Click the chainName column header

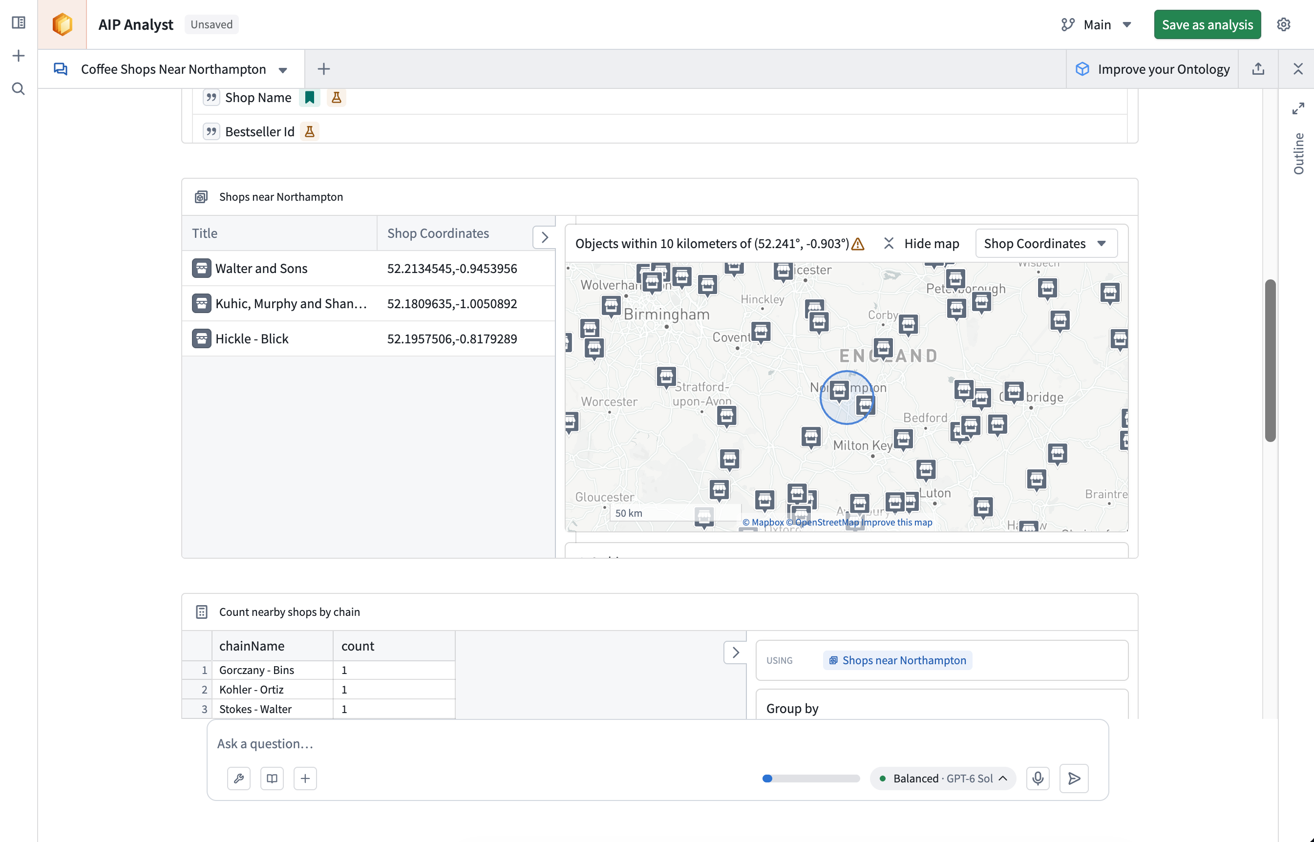click(x=272, y=646)
